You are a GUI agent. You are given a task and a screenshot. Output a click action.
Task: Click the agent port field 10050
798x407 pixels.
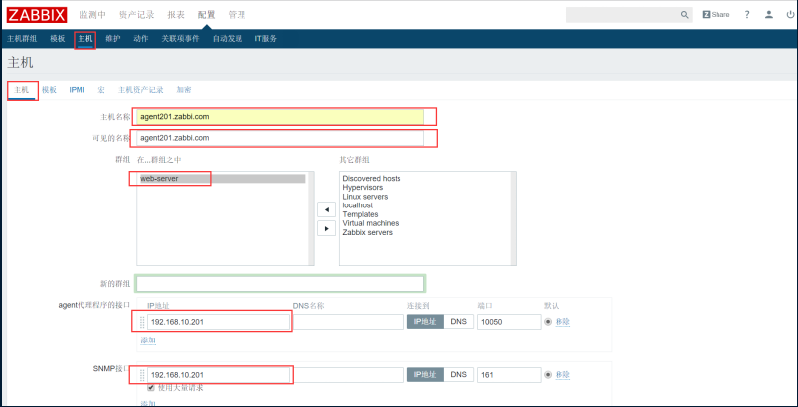pos(509,322)
